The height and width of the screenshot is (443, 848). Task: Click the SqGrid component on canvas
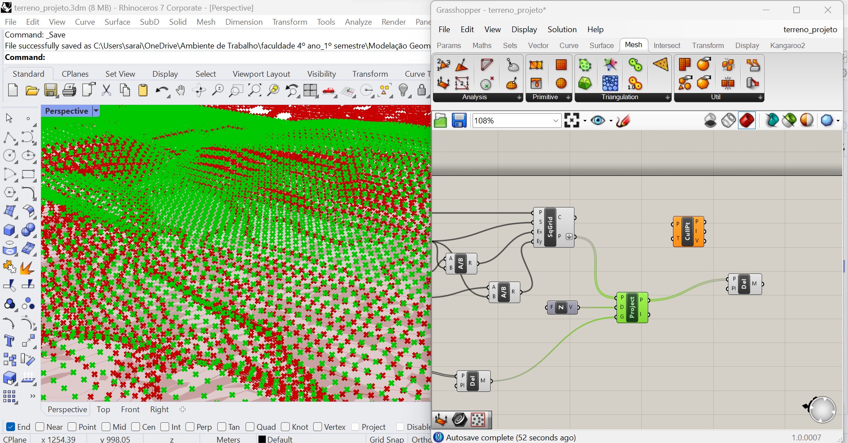click(x=553, y=227)
